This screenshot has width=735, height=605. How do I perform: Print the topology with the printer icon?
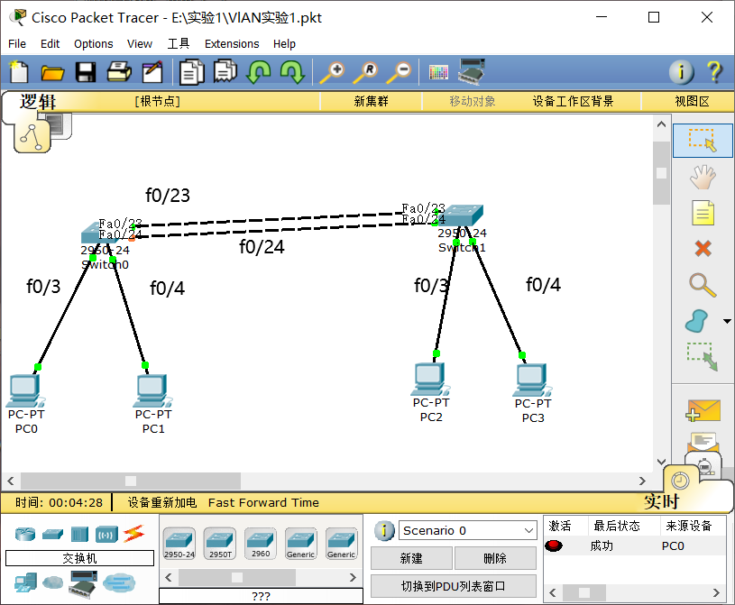coord(119,72)
